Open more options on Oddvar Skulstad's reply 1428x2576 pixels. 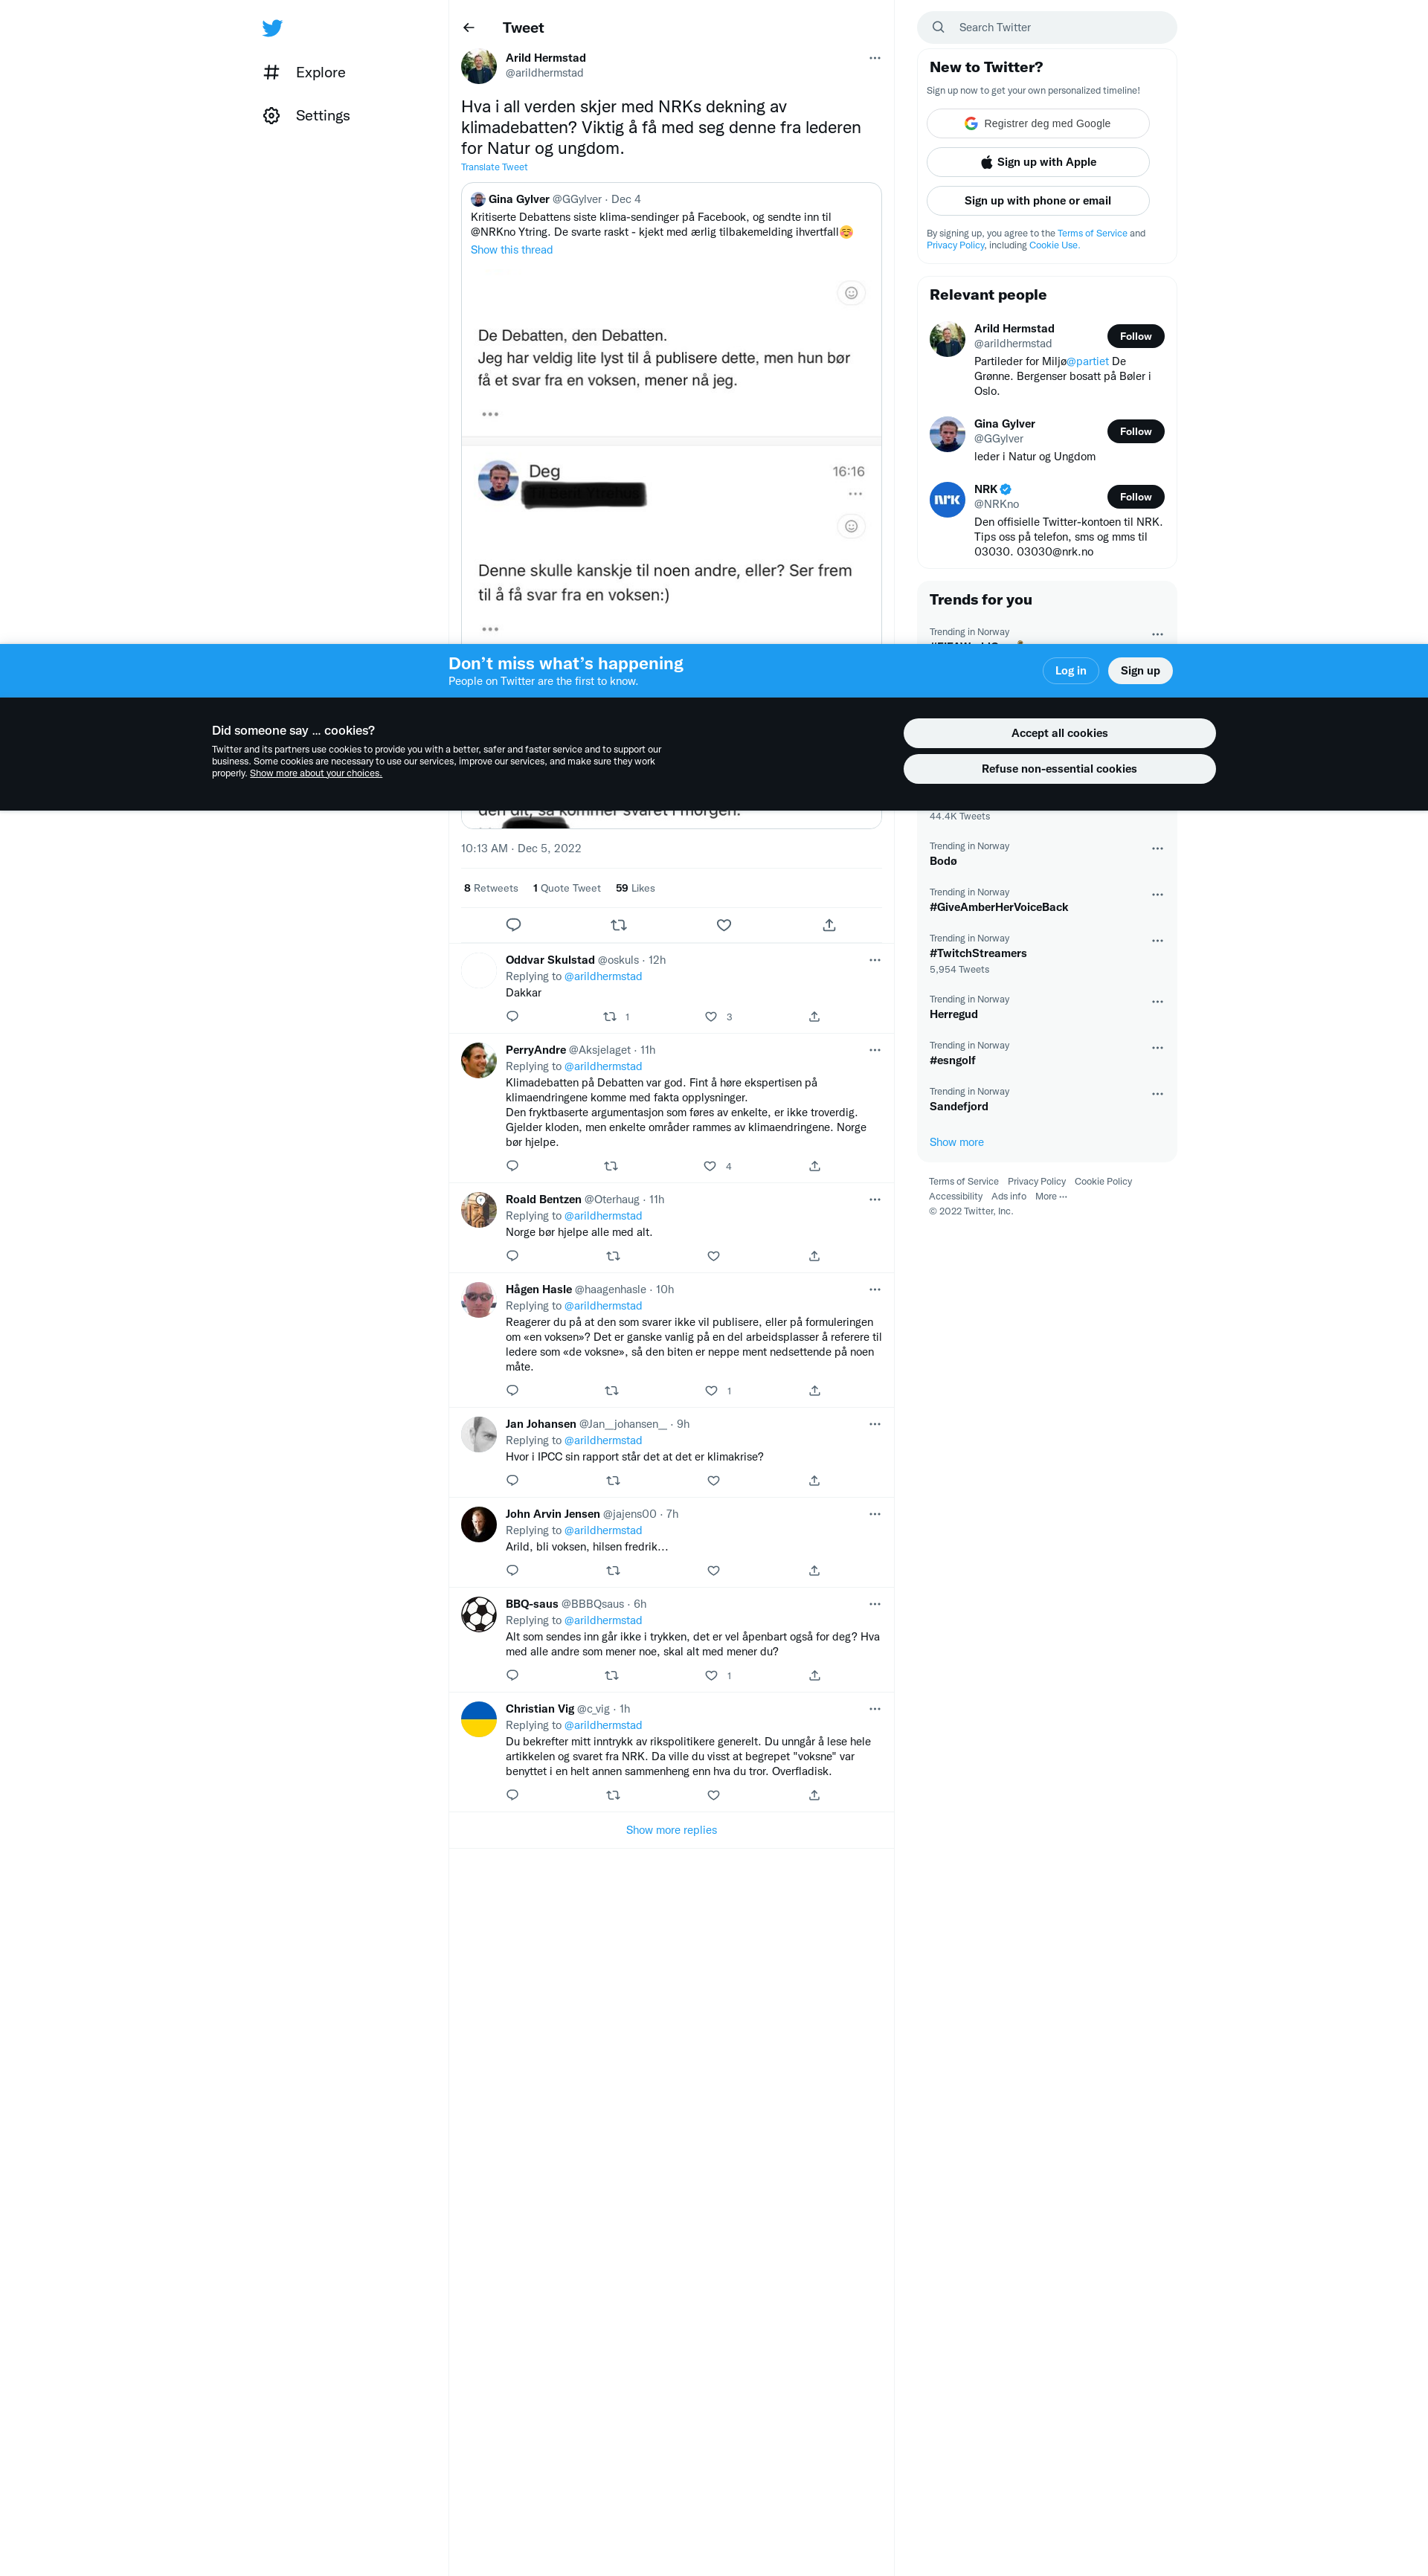[874, 960]
